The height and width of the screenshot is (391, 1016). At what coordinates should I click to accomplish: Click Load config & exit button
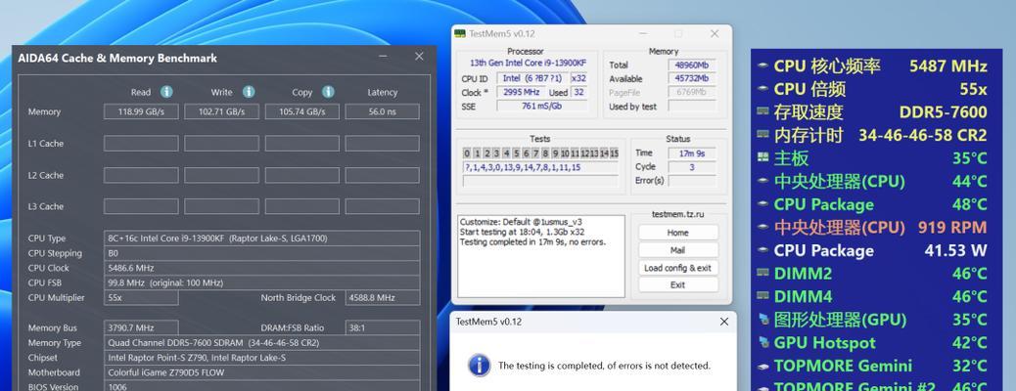coord(677,268)
